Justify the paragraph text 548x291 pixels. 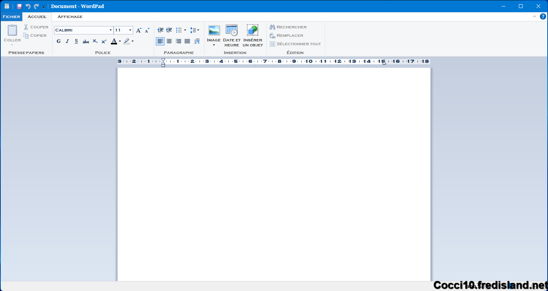187,41
